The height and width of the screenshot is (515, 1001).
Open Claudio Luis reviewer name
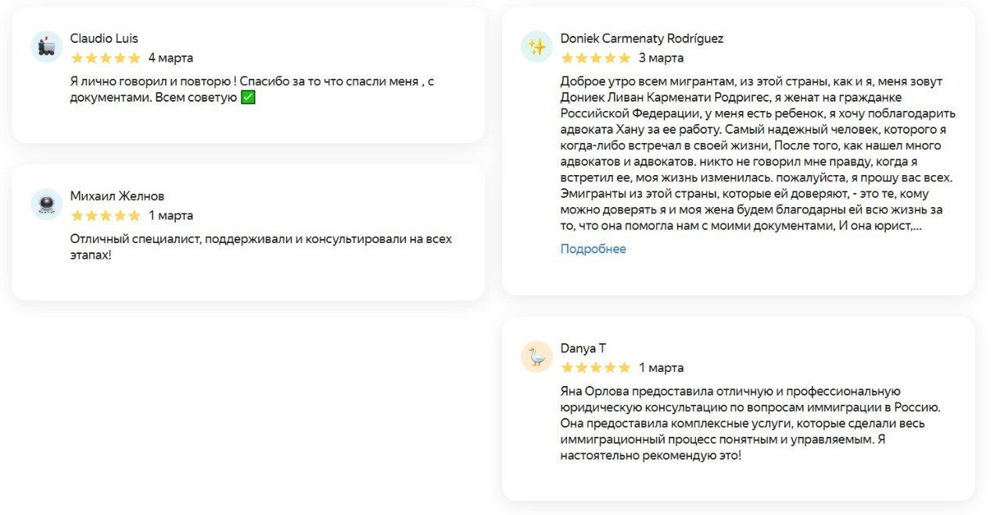[104, 38]
